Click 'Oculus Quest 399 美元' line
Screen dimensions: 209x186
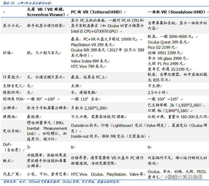coord(167,42)
